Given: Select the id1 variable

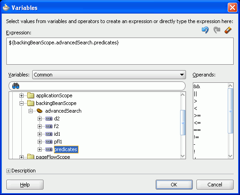Looking at the screenshot, I should tap(57, 134).
